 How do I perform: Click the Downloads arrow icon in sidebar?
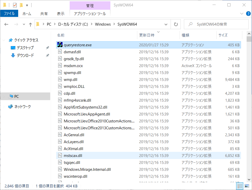click(13, 56)
